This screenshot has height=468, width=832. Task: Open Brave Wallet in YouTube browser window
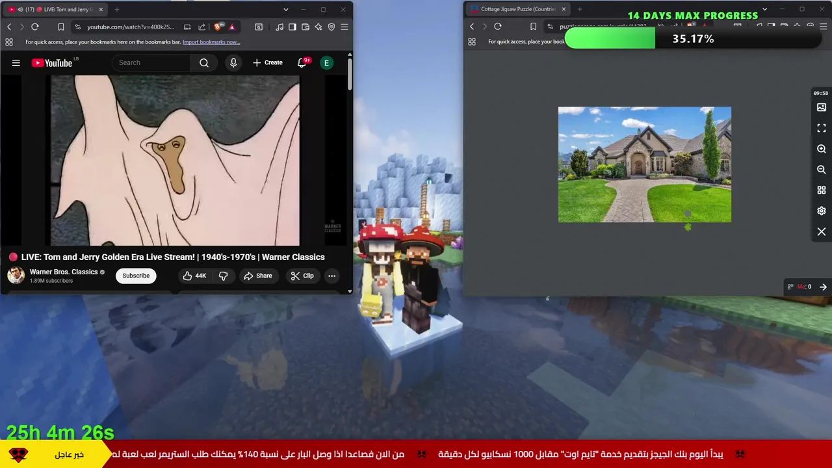point(305,27)
